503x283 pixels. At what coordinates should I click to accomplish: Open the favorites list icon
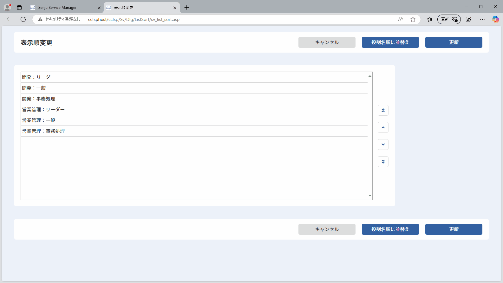click(x=430, y=19)
